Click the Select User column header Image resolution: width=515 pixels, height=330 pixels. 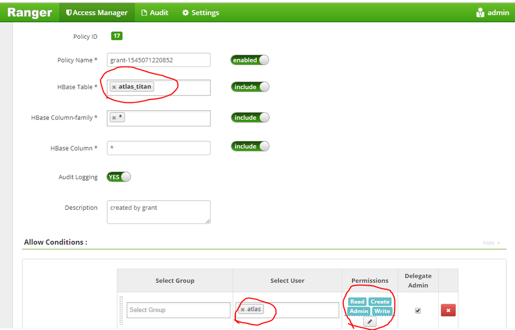[x=287, y=280]
